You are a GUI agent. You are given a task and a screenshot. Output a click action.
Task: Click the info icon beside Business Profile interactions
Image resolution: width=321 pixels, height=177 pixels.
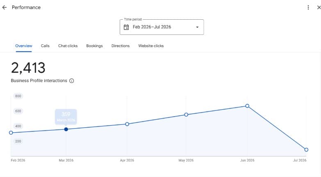[x=71, y=81]
